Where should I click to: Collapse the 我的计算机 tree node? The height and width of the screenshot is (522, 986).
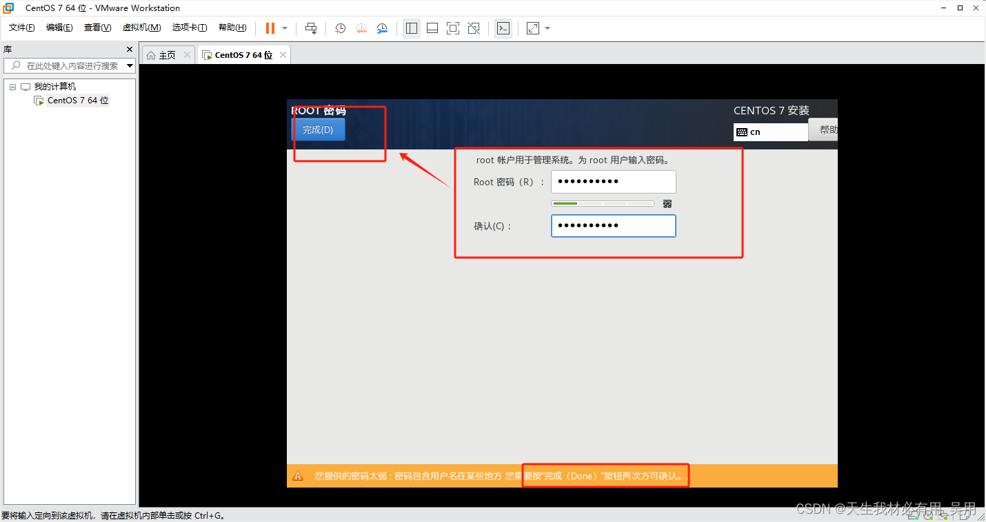pos(12,87)
